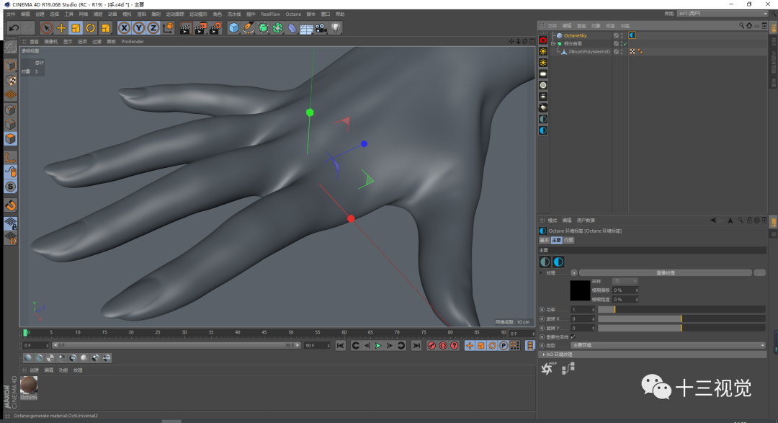
Task: Toggle the Z axis lock
Action: pyautogui.click(x=153, y=28)
